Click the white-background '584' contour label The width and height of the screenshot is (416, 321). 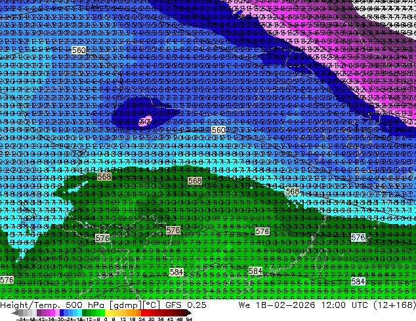click(x=358, y=282)
